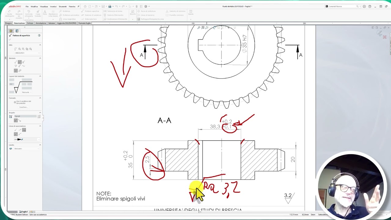Click Simbolo di saldatura tool
This screenshot has width=391, height=220.
91,15
